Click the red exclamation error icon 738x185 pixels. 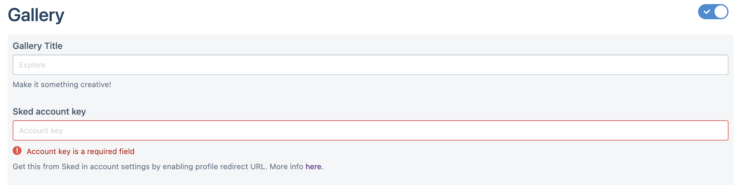click(x=17, y=151)
